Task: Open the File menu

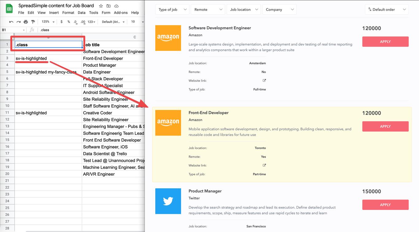Action: click(21, 13)
